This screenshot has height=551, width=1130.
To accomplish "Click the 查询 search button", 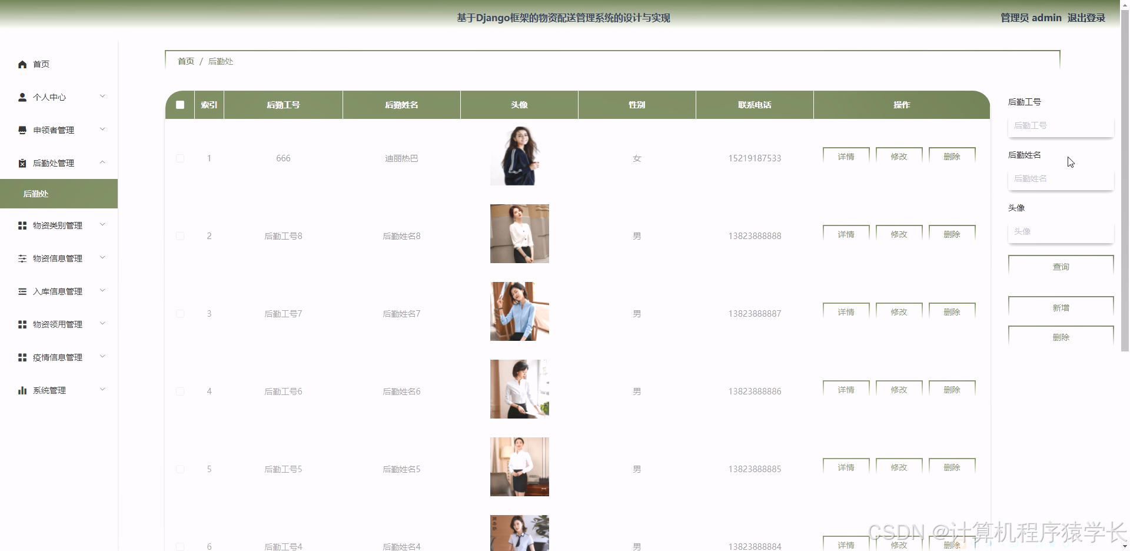I will pos(1061,266).
